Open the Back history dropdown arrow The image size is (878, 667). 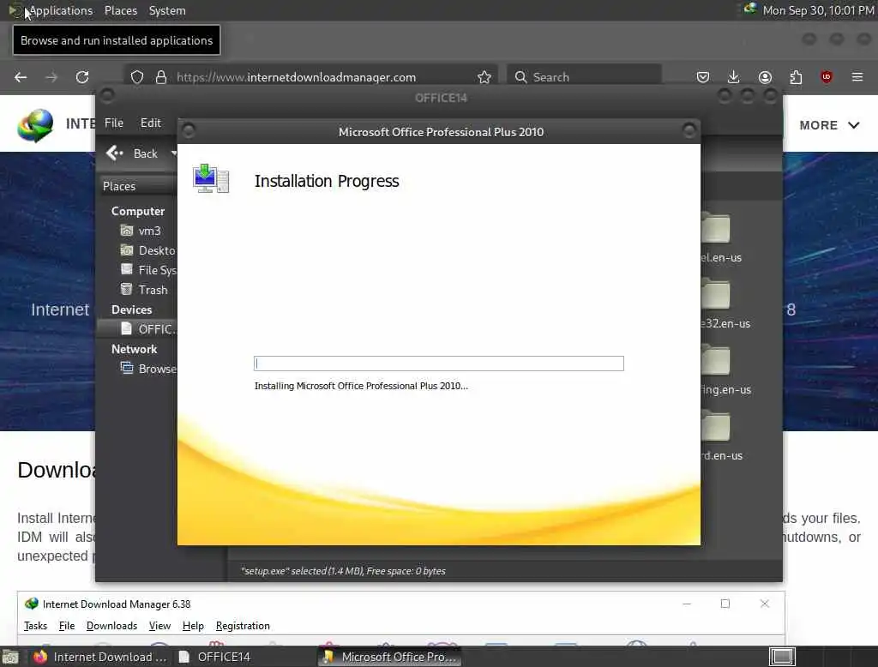click(173, 153)
